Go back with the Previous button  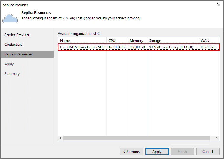(x=132, y=152)
